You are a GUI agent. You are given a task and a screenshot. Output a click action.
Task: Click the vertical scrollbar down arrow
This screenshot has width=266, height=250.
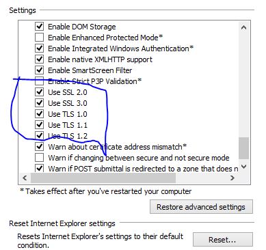click(243, 167)
